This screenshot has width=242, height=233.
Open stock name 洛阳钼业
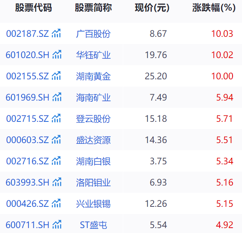pos(93,183)
